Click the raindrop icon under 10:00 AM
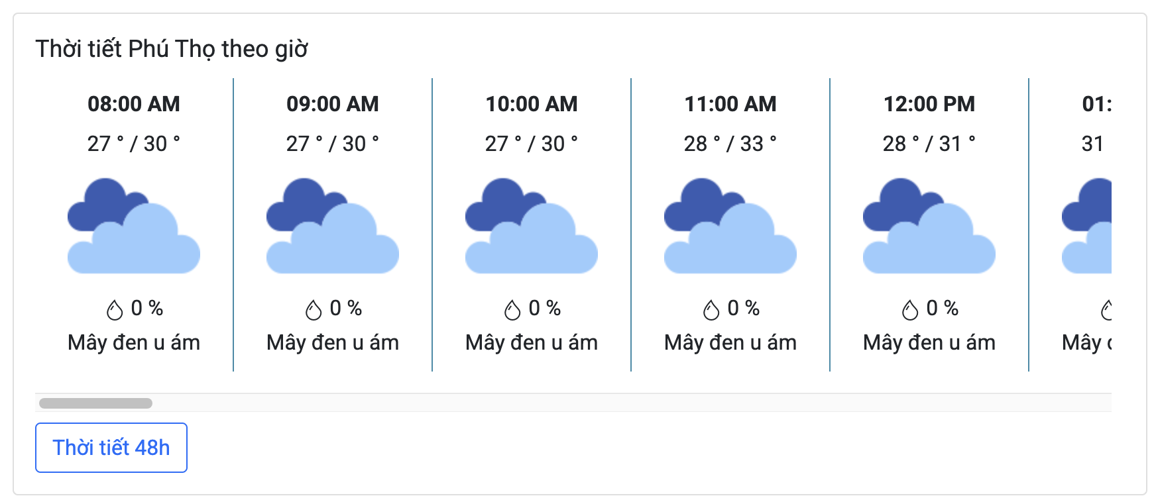Screen dimensions: 1156x502 click(x=512, y=309)
